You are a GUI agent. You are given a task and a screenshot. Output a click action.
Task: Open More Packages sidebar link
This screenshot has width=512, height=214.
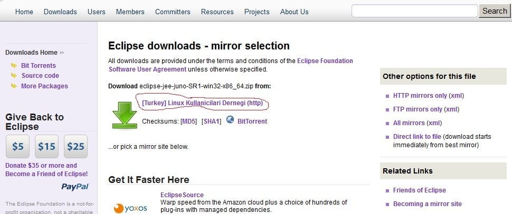44,86
